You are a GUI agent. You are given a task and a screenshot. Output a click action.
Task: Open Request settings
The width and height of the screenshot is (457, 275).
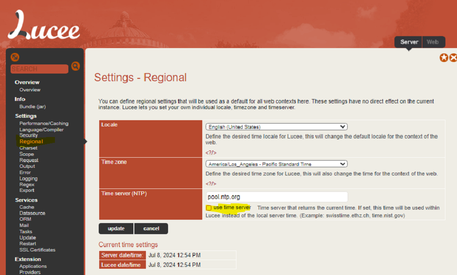pos(29,160)
